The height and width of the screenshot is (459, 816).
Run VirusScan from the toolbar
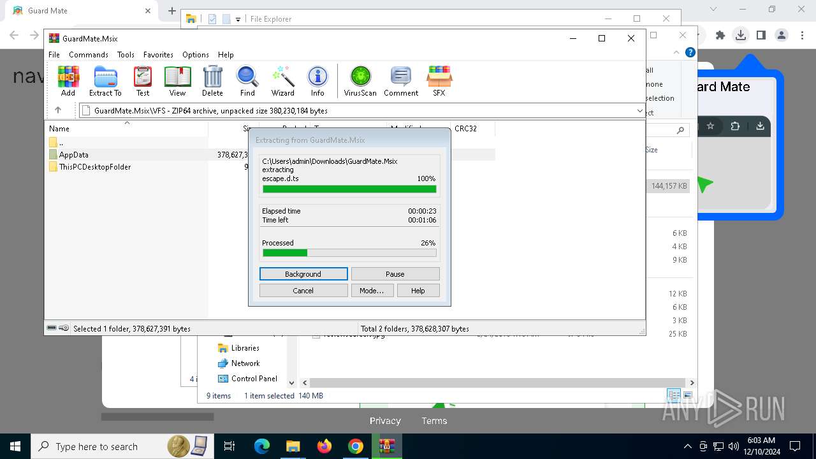[x=360, y=81]
